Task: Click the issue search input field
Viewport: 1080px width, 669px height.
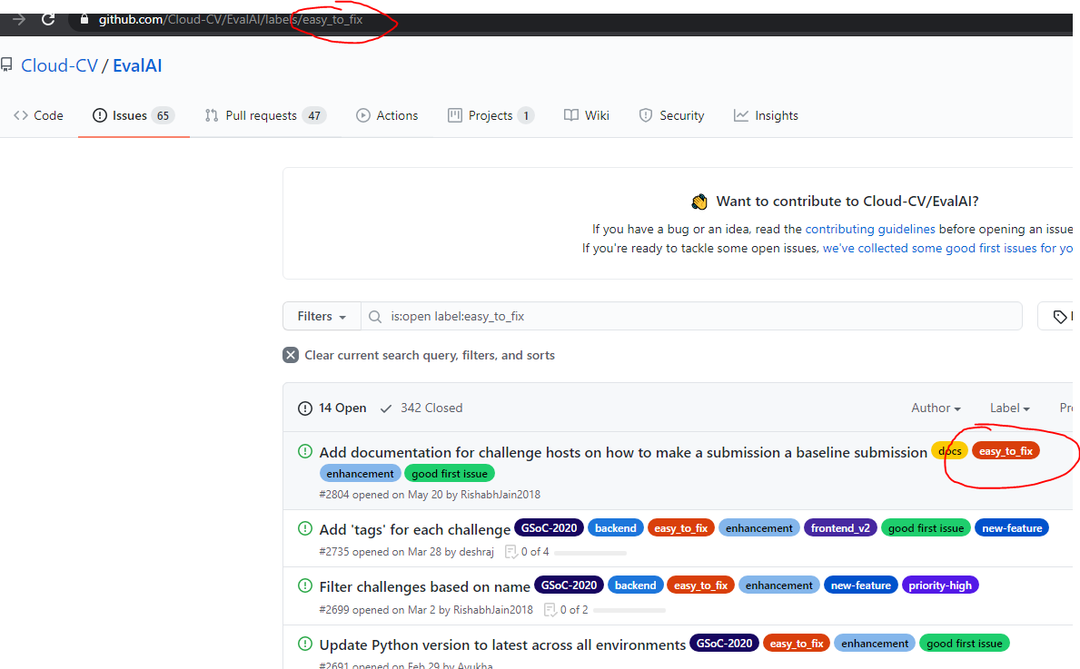Action: point(691,316)
